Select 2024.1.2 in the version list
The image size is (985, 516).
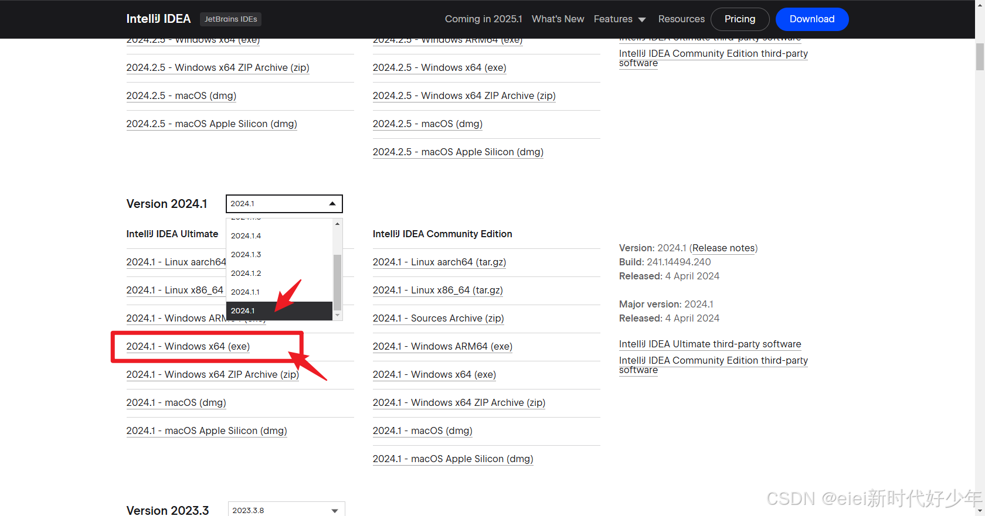click(279, 273)
